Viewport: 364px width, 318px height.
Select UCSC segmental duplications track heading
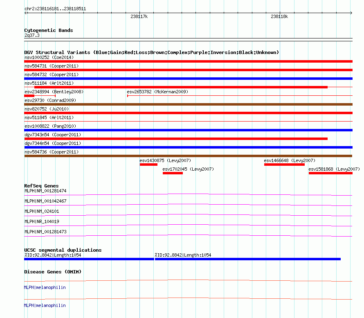[x=63, y=250]
